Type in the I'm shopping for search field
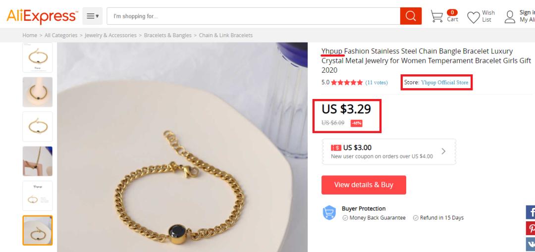The image size is (535, 252). (253, 16)
